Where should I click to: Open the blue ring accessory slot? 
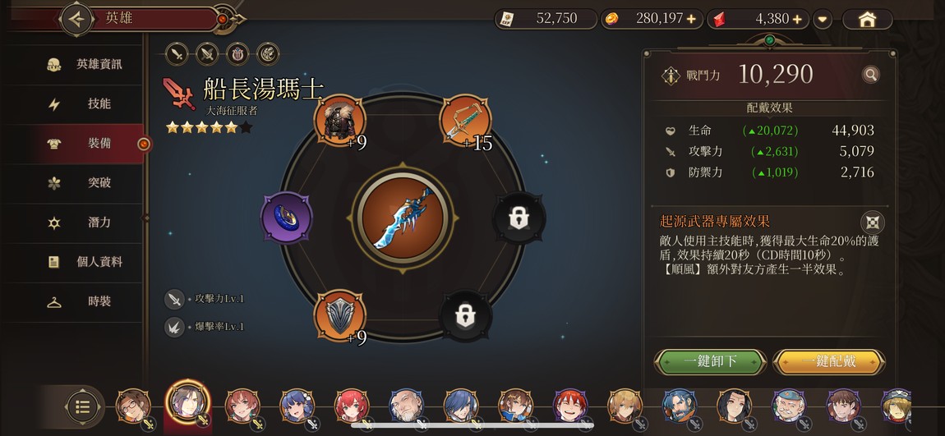click(286, 218)
